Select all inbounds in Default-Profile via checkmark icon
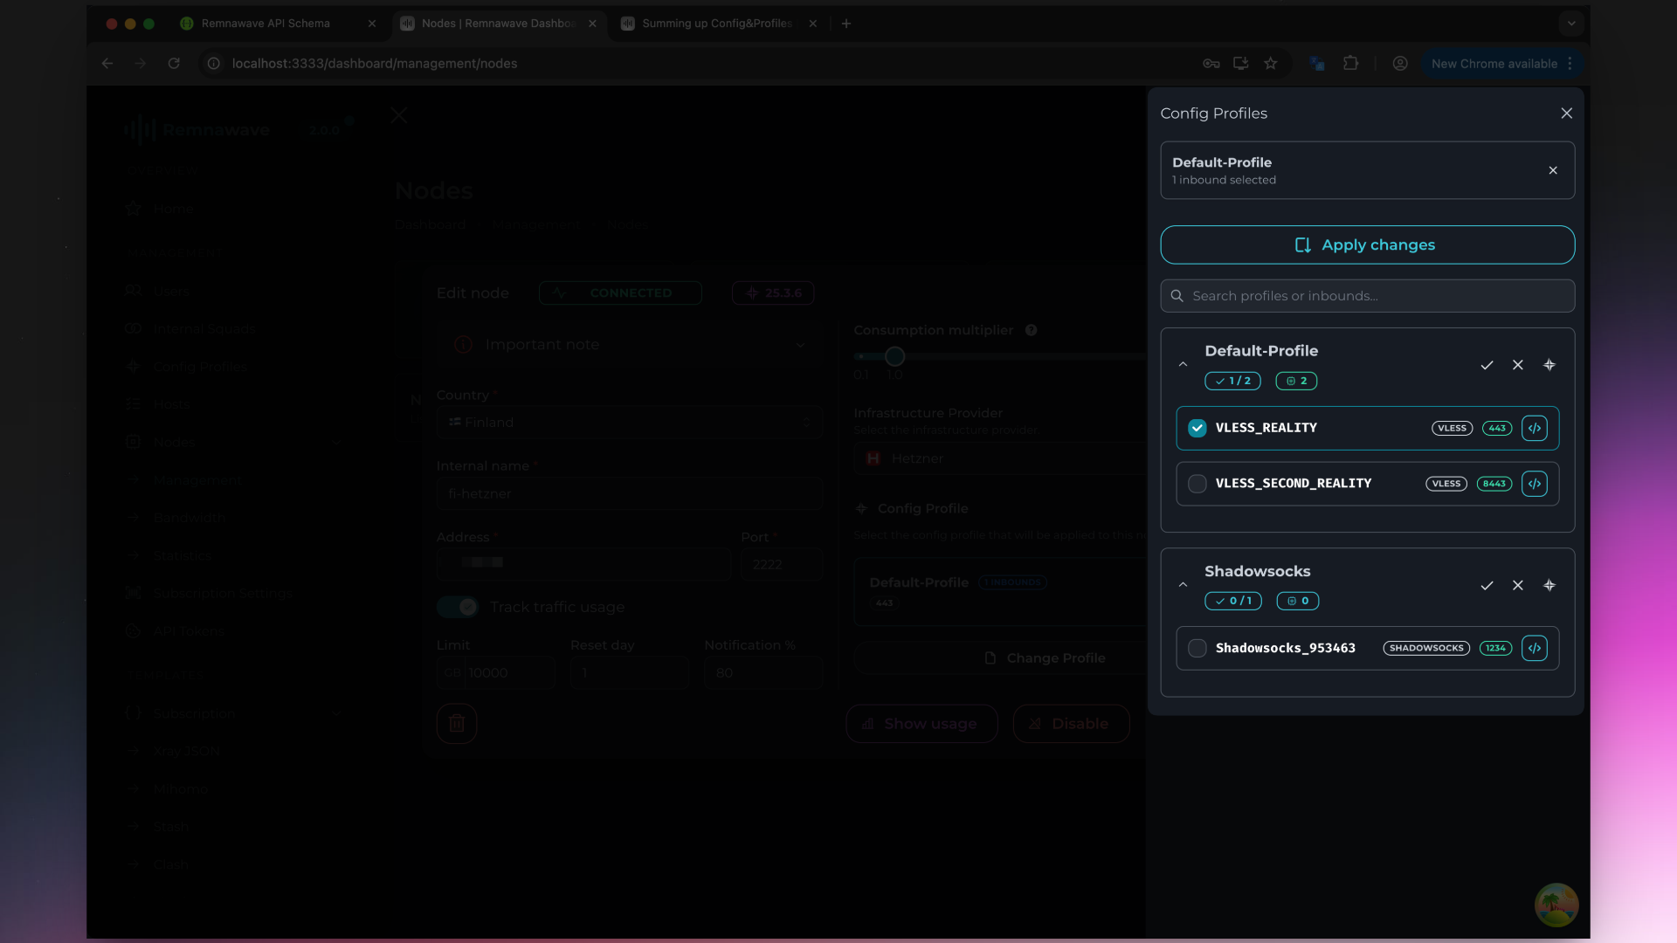This screenshot has height=943, width=1677. 1487,365
